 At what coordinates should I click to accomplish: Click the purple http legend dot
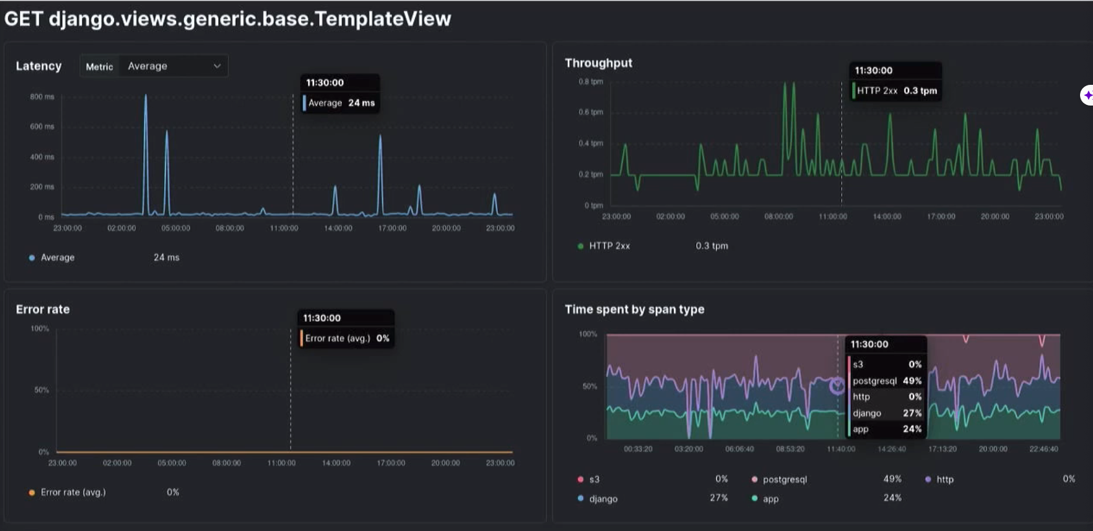point(928,480)
